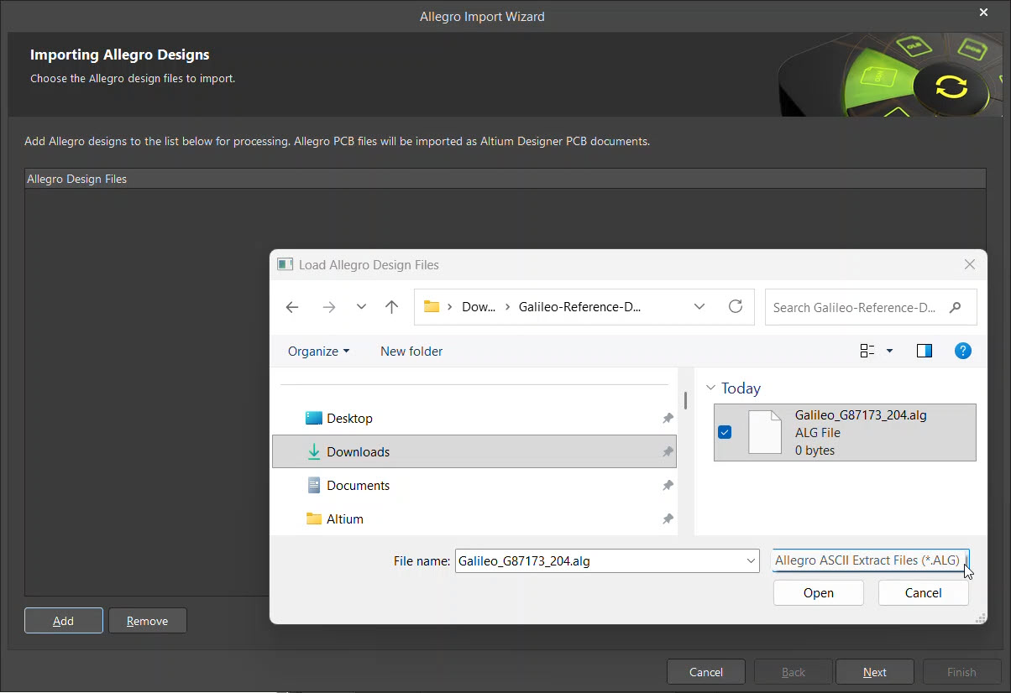Viewport: 1011px width, 693px height.
Task: Open the view options dropdown arrow
Action: click(x=890, y=352)
